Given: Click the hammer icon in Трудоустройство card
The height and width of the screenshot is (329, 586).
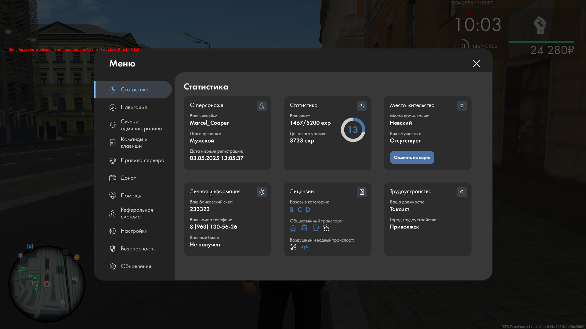Looking at the screenshot, I should click(x=462, y=192).
